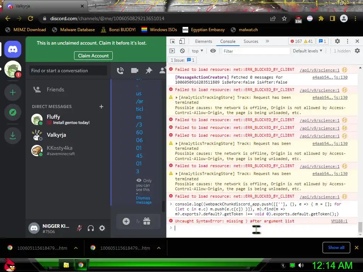Reload the page

[x=30, y=18]
